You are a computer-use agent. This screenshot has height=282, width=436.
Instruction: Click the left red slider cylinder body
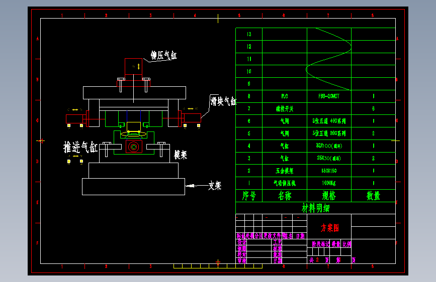coord(74,119)
